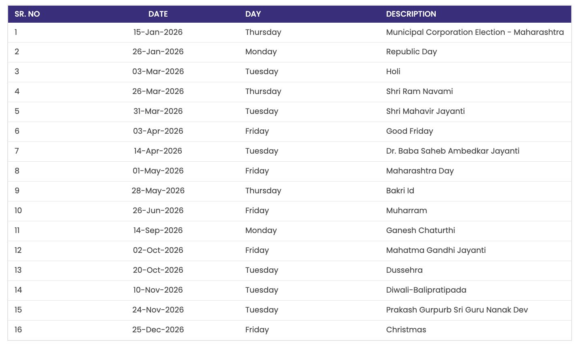Select the Mahatma Gandhi Jayanti text
Viewport: 585px width, 351px height.
(436, 250)
